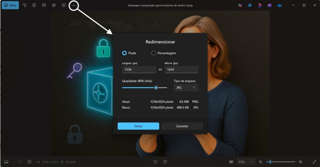Click Cancelar to dismiss the dialog
The image size is (320, 167).
(x=182, y=126)
